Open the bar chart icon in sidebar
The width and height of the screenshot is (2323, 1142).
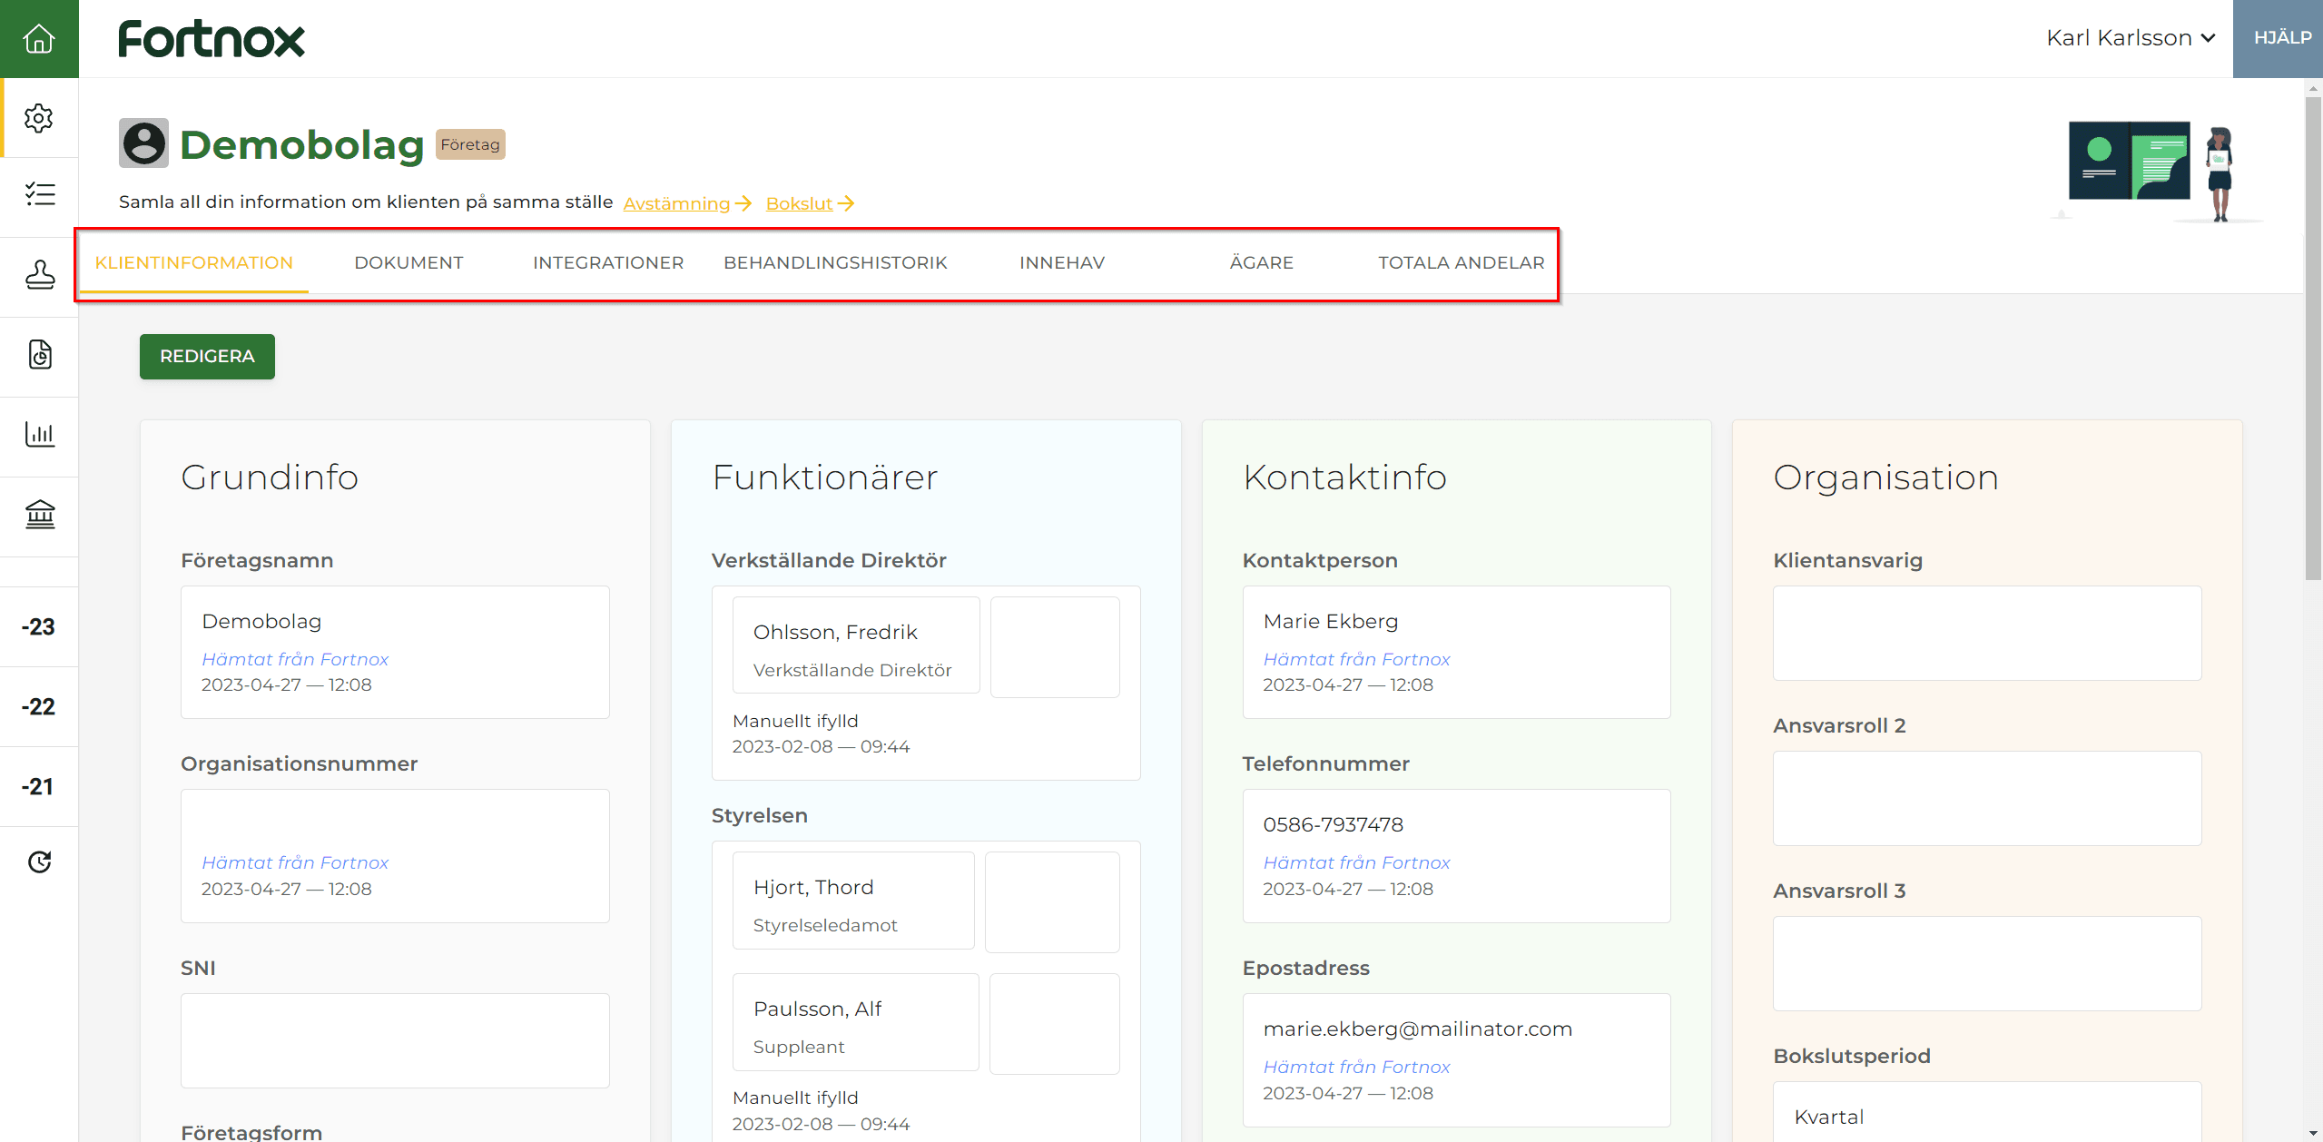coord(39,434)
